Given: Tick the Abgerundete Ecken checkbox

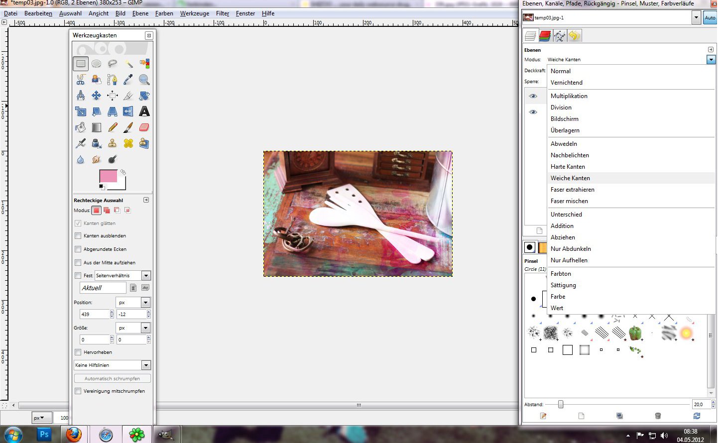Looking at the screenshot, I should click(x=78, y=249).
